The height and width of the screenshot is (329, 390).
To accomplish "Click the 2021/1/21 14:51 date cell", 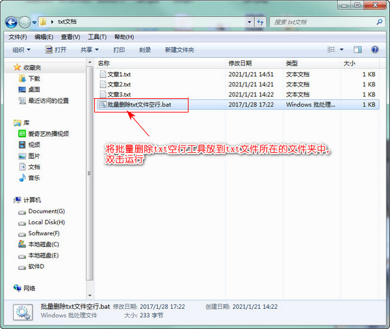I will (251, 74).
